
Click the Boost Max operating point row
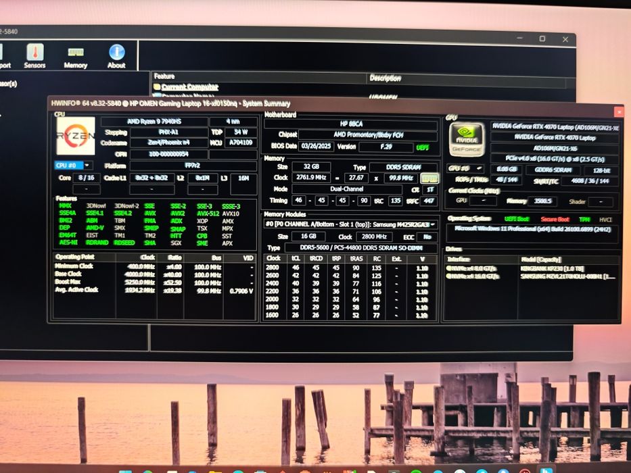(x=155, y=282)
